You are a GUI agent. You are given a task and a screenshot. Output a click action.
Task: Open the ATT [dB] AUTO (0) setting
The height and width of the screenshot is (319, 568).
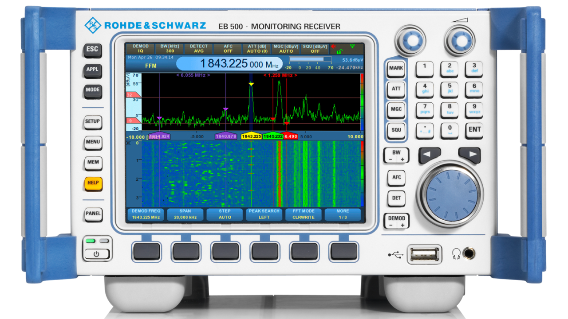(257, 48)
